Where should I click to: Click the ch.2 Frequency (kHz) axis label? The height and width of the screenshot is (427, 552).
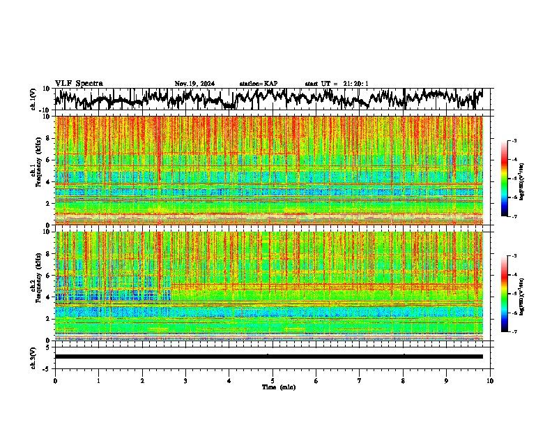click(x=36, y=278)
